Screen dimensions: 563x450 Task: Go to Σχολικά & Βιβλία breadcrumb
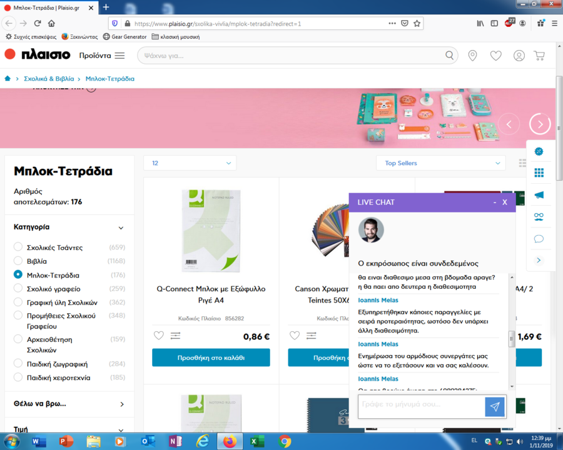click(x=49, y=79)
